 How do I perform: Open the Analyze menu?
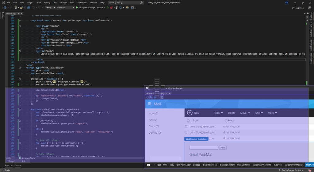click(63, 2)
